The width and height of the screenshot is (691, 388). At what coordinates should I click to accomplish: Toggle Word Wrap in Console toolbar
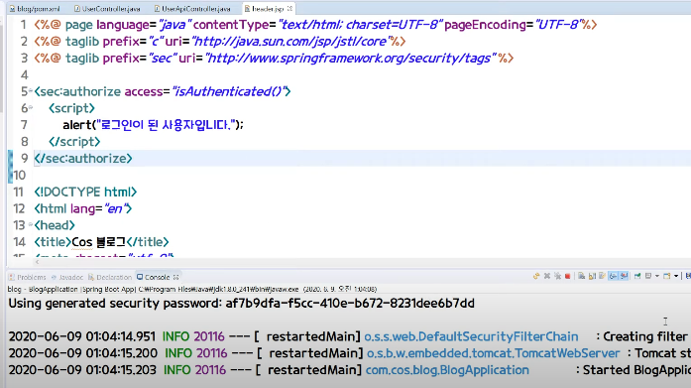click(x=602, y=276)
